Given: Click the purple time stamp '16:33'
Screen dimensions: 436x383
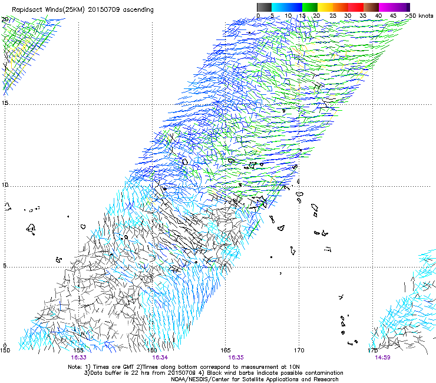Looking at the screenshot, I should (79, 358).
